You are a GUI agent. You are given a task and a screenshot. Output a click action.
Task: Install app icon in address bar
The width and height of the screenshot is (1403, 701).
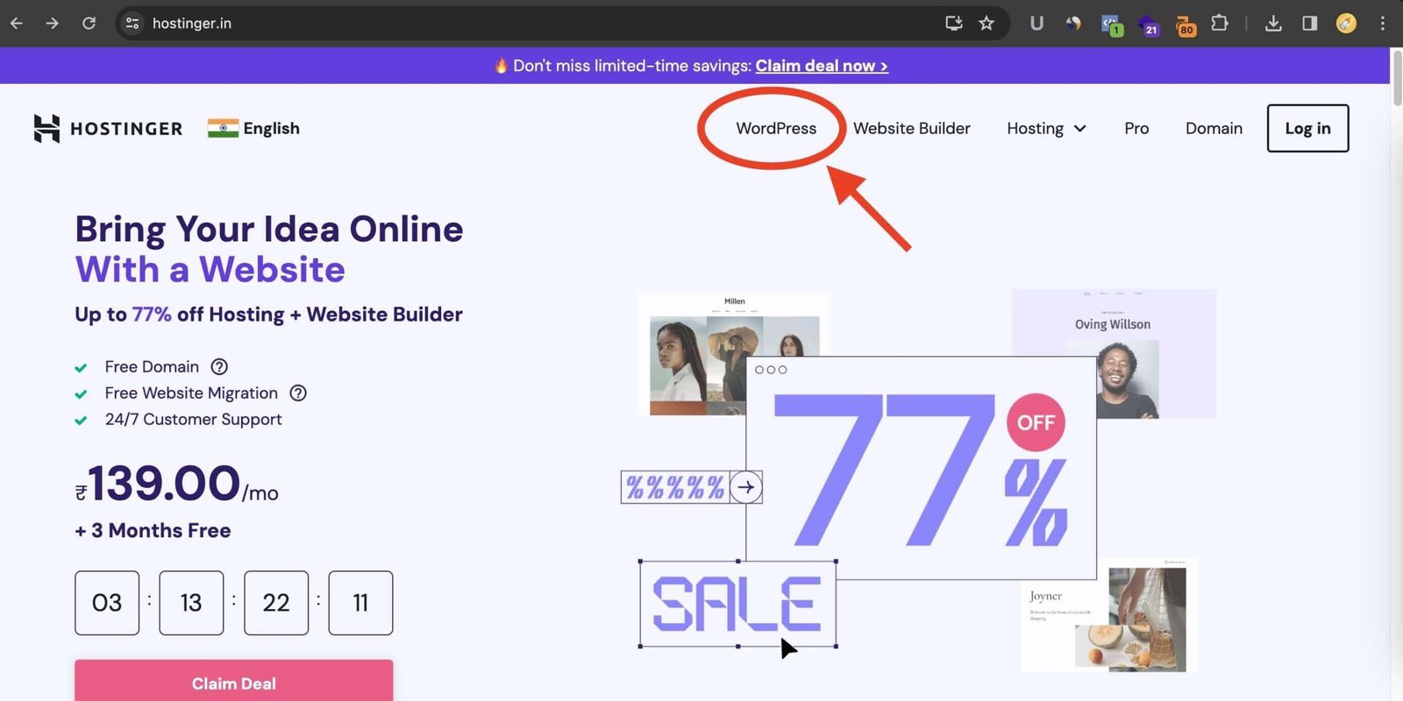pyautogui.click(x=954, y=24)
